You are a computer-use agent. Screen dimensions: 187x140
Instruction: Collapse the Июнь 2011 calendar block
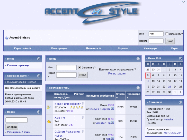181,58
